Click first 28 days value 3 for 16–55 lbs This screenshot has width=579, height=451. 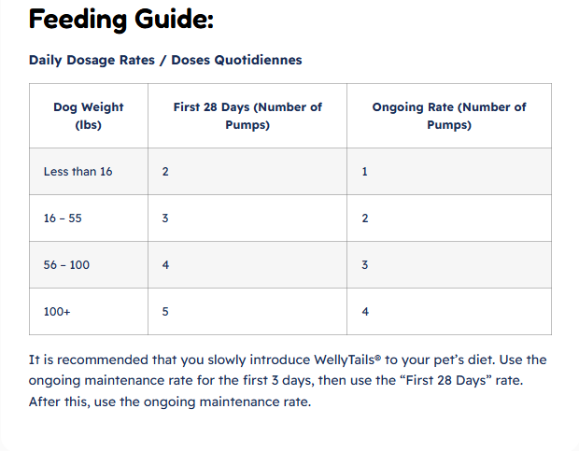pos(247,218)
